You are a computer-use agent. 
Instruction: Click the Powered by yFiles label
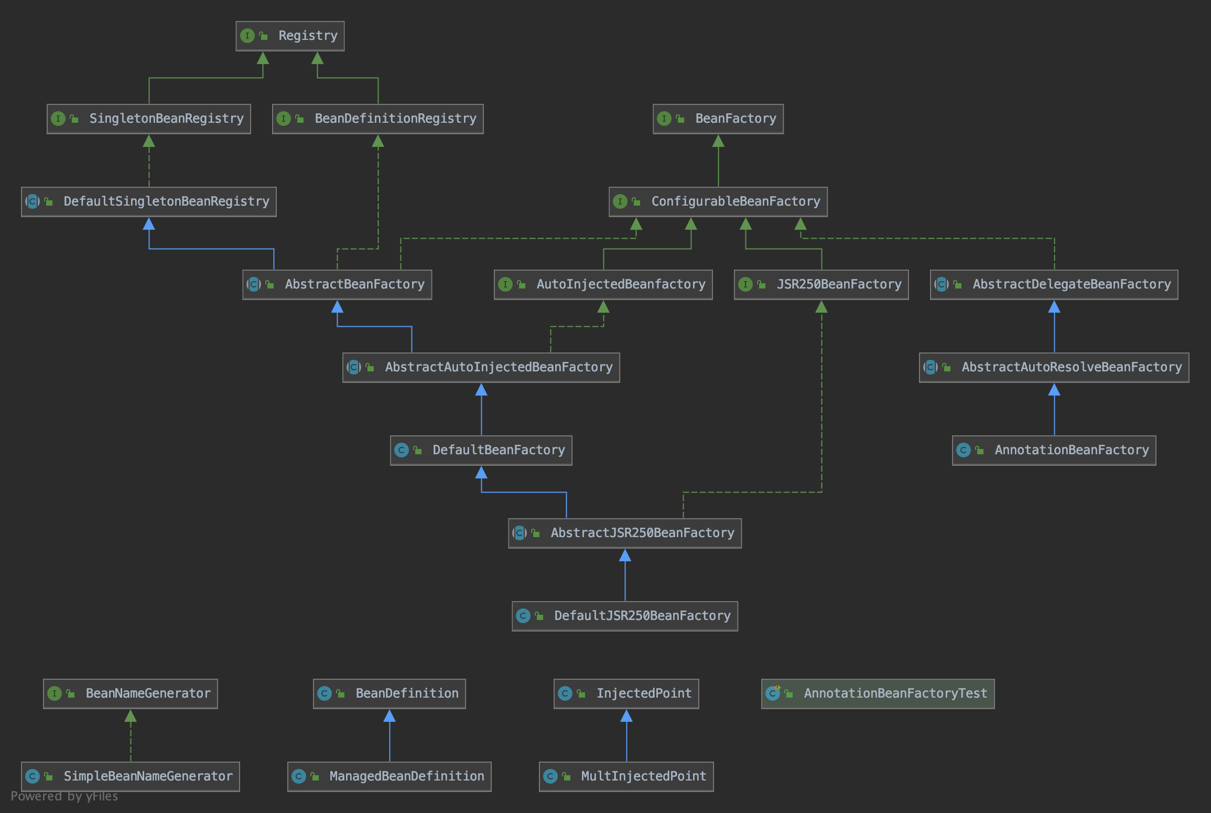point(64,796)
